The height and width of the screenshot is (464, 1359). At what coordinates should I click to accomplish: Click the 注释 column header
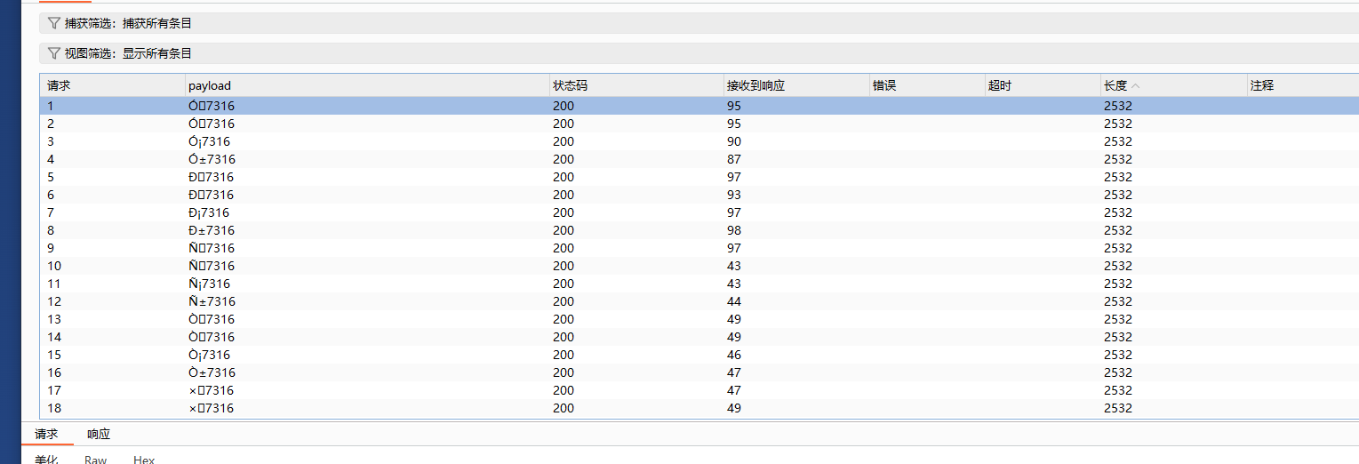coord(1303,85)
